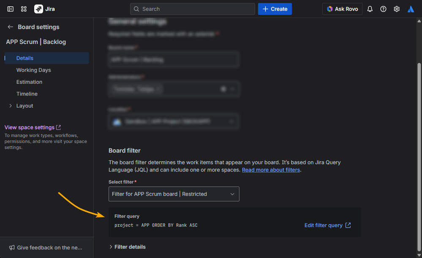The image size is (422, 258).
Task: Click the Edit filter query link
Action: pyautogui.click(x=323, y=225)
